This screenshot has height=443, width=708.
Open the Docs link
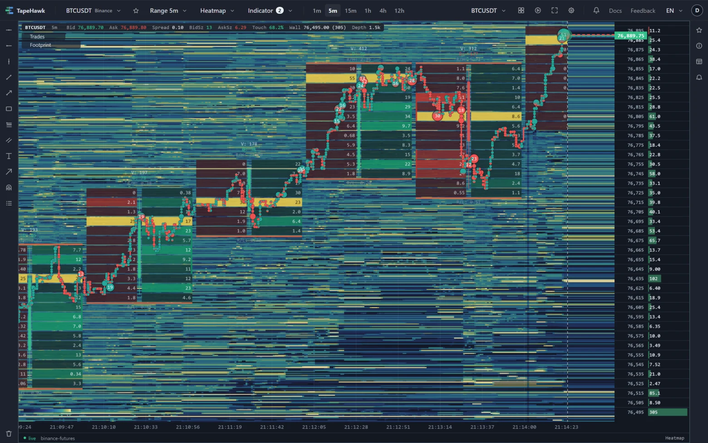click(x=615, y=10)
